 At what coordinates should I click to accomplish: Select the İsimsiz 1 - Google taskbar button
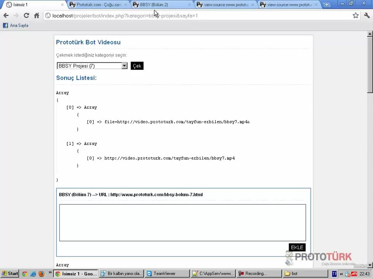click(76, 274)
